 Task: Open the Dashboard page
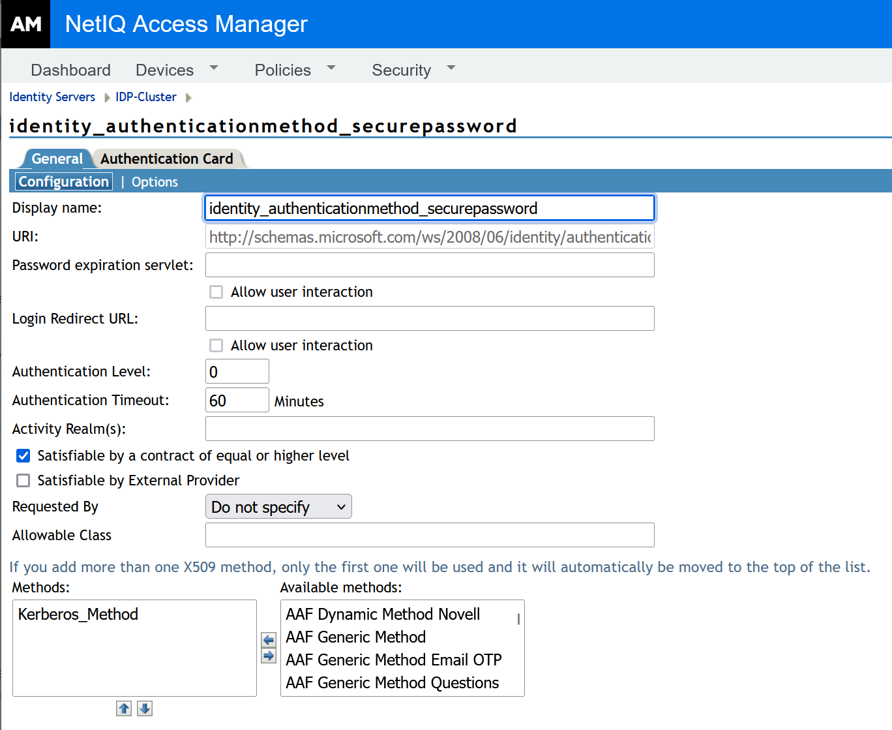coord(70,70)
